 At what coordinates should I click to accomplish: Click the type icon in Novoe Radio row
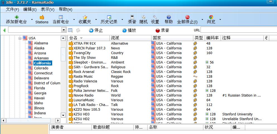point(195,95)
